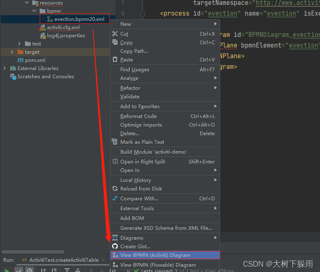
Task: Select the Maven pom.xml icon
Action: 20,60
